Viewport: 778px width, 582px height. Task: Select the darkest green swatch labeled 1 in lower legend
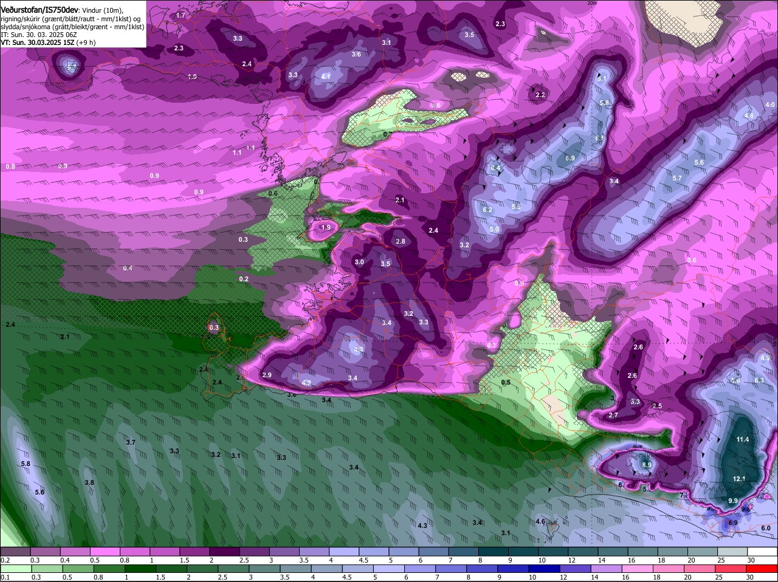click(140, 569)
